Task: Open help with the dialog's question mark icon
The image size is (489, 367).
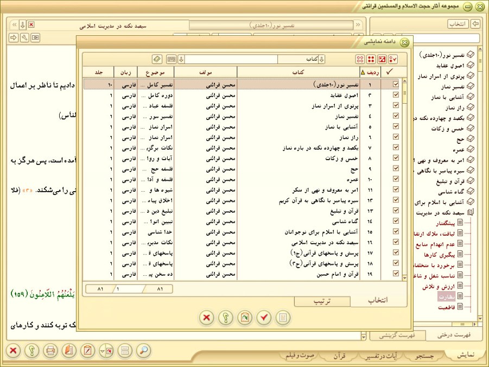Action: click(x=226, y=318)
